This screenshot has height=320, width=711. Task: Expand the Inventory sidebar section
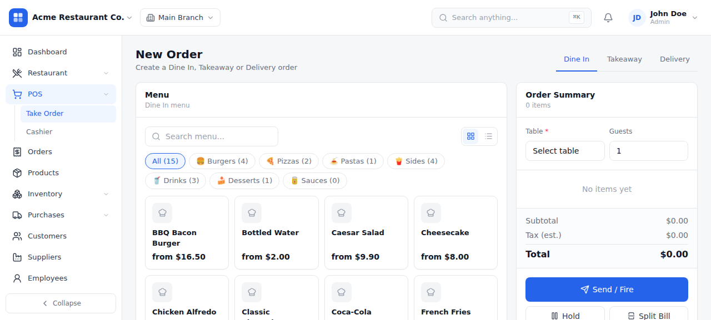106,194
